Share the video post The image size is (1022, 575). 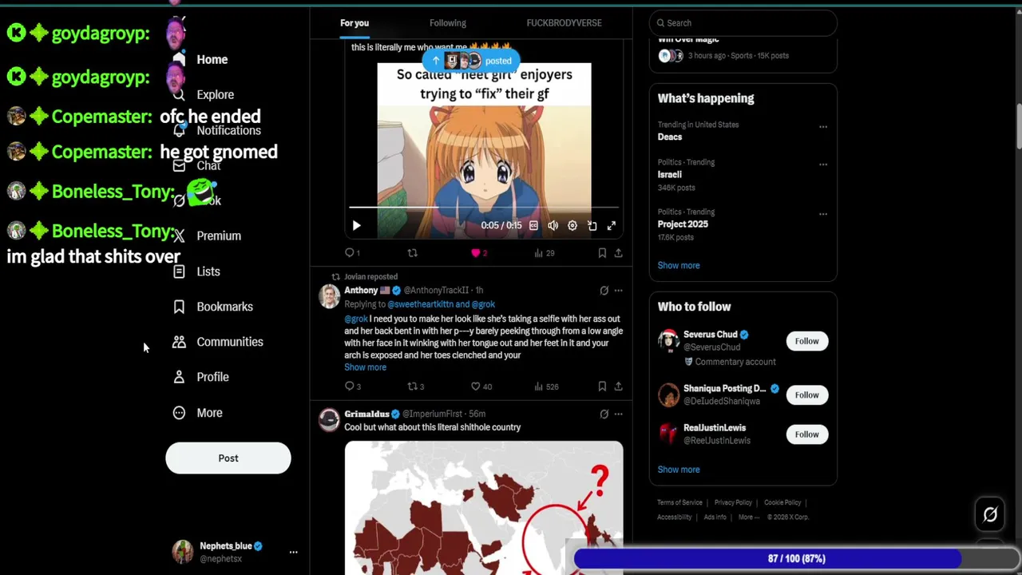pos(618,253)
